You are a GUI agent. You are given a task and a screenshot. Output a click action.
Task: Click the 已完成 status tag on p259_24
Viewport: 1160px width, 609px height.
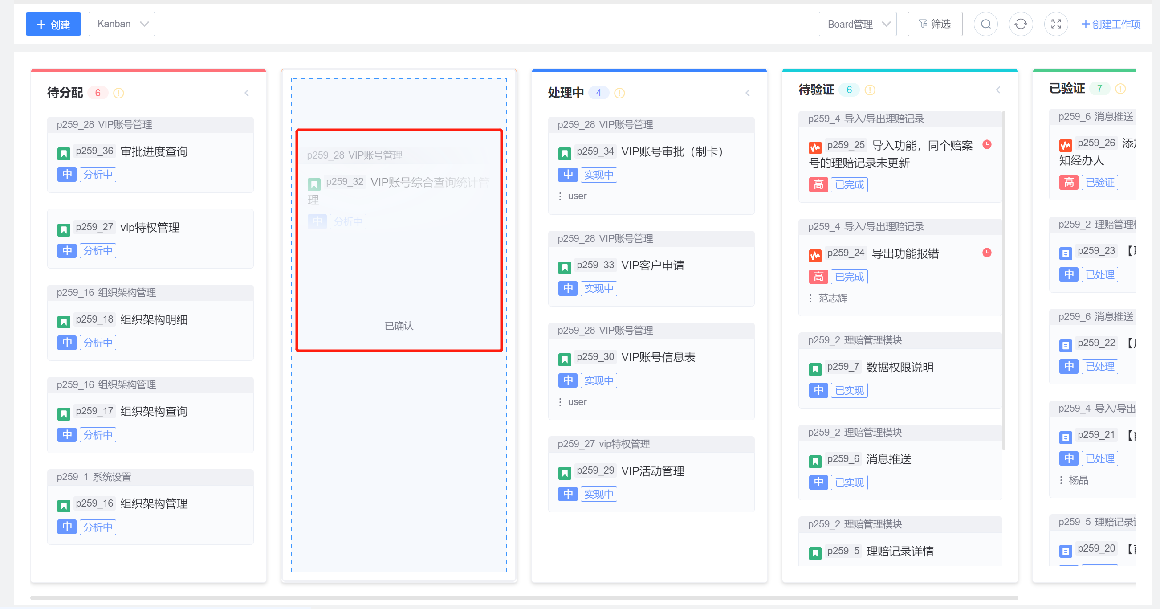[x=849, y=277]
